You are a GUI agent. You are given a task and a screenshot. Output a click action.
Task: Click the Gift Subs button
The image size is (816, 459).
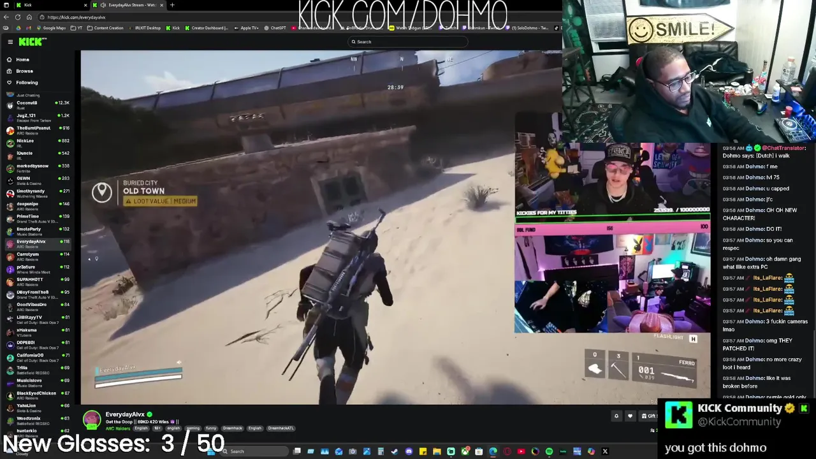click(649, 416)
